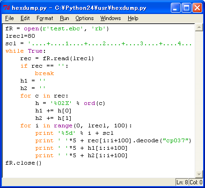
Task: Place cursor on 'lrecl=80' line
Action: coord(20,36)
